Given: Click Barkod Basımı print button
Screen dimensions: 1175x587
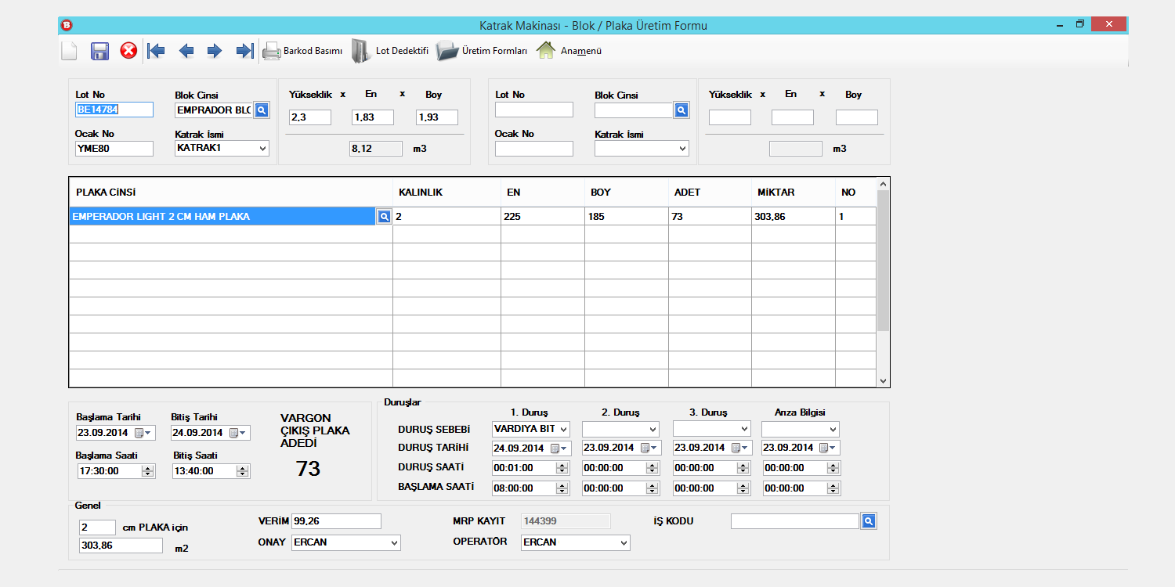Looking at the screenshot, I should (x=302, y=51).
